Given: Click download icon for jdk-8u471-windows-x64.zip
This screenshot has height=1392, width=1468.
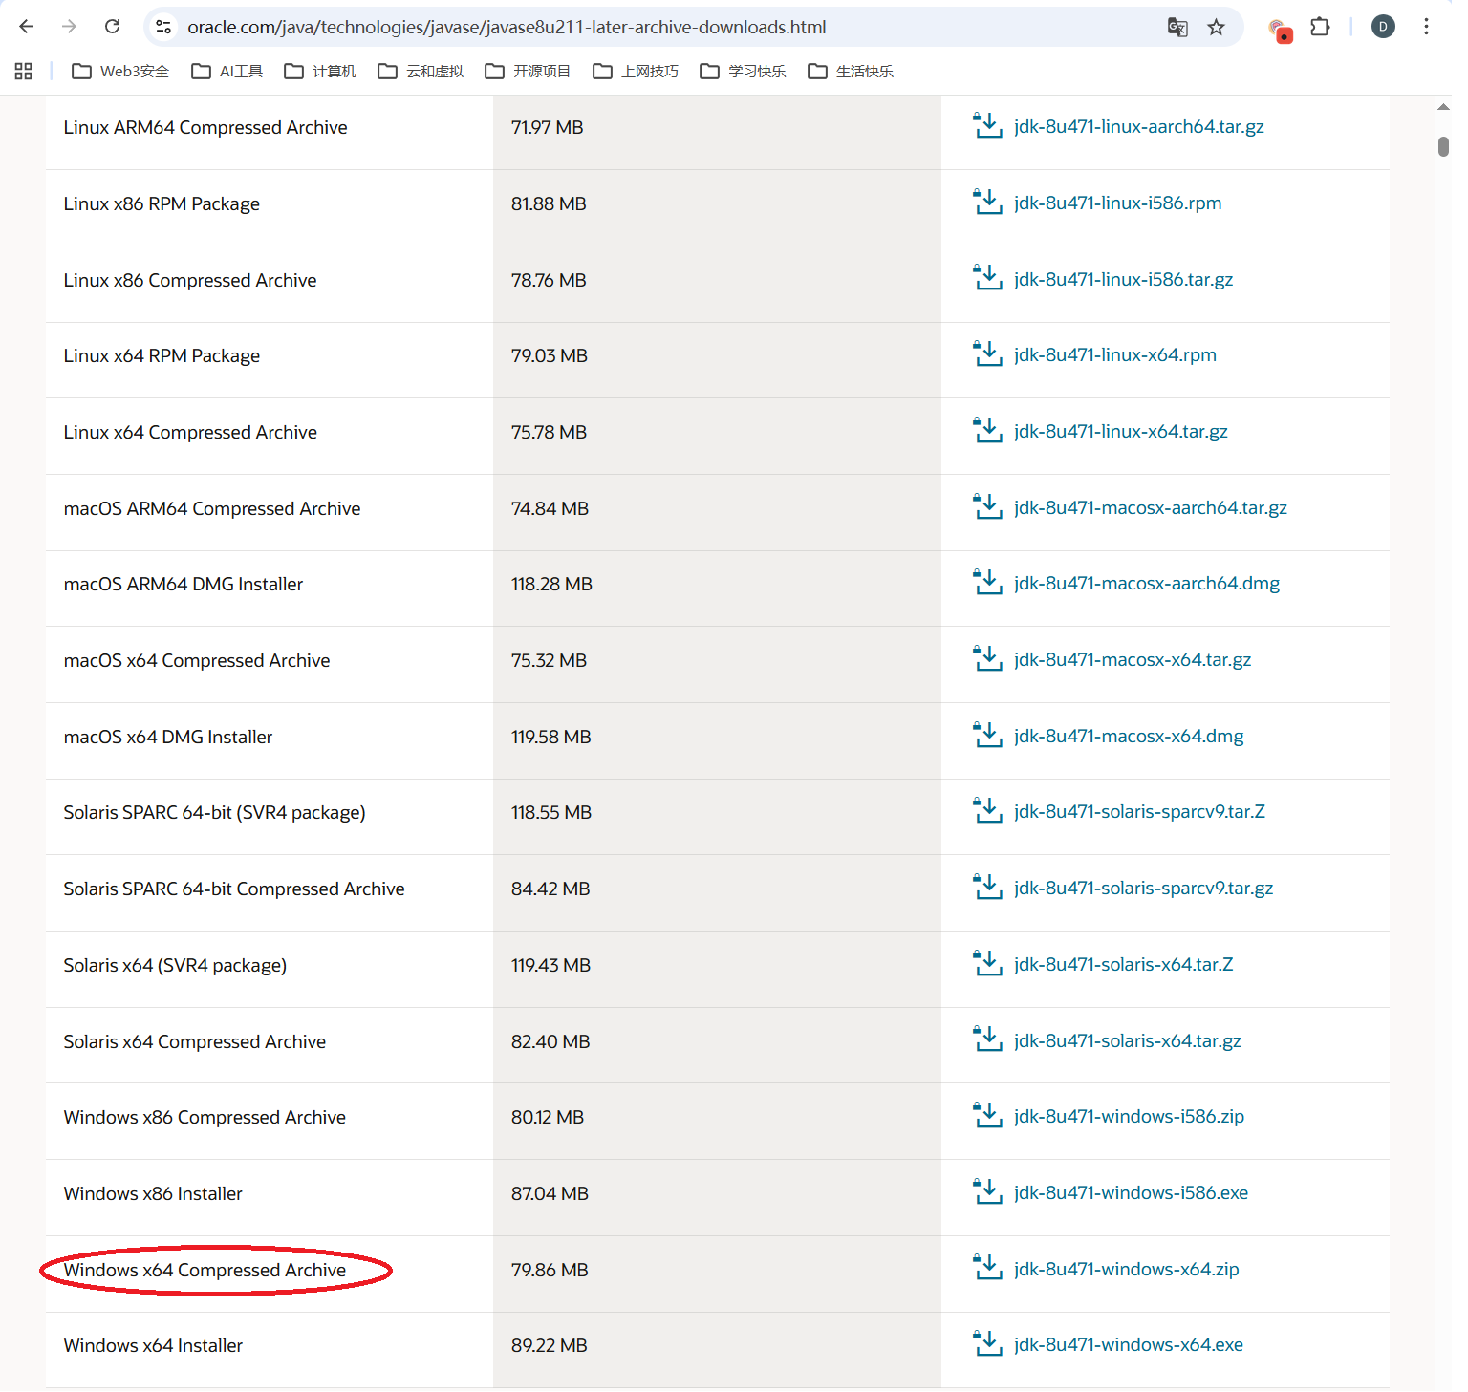Looking at the screenshot, I should pyautogui.click(x=987, y=1268).
